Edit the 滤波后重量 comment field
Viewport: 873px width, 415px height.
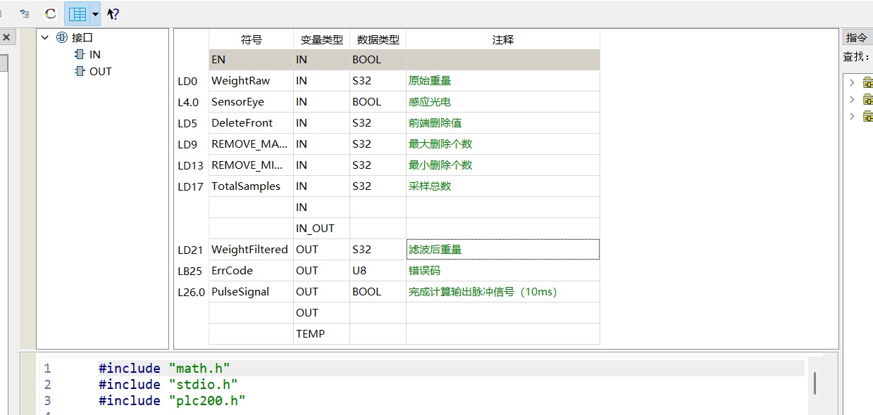503,250
